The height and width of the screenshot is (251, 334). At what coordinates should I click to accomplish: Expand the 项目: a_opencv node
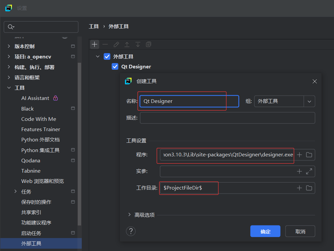9,56
